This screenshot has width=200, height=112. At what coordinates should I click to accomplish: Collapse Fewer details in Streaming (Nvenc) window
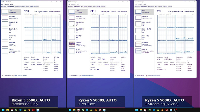click(140, 76)
